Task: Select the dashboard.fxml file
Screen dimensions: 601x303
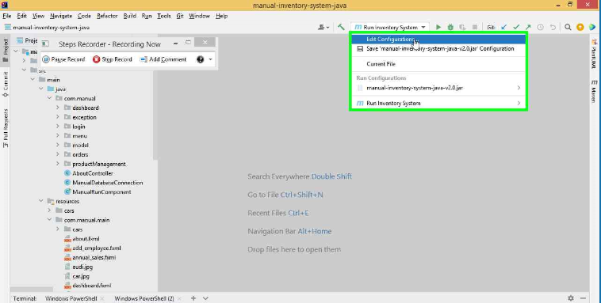Action: (x=92, y=286)
